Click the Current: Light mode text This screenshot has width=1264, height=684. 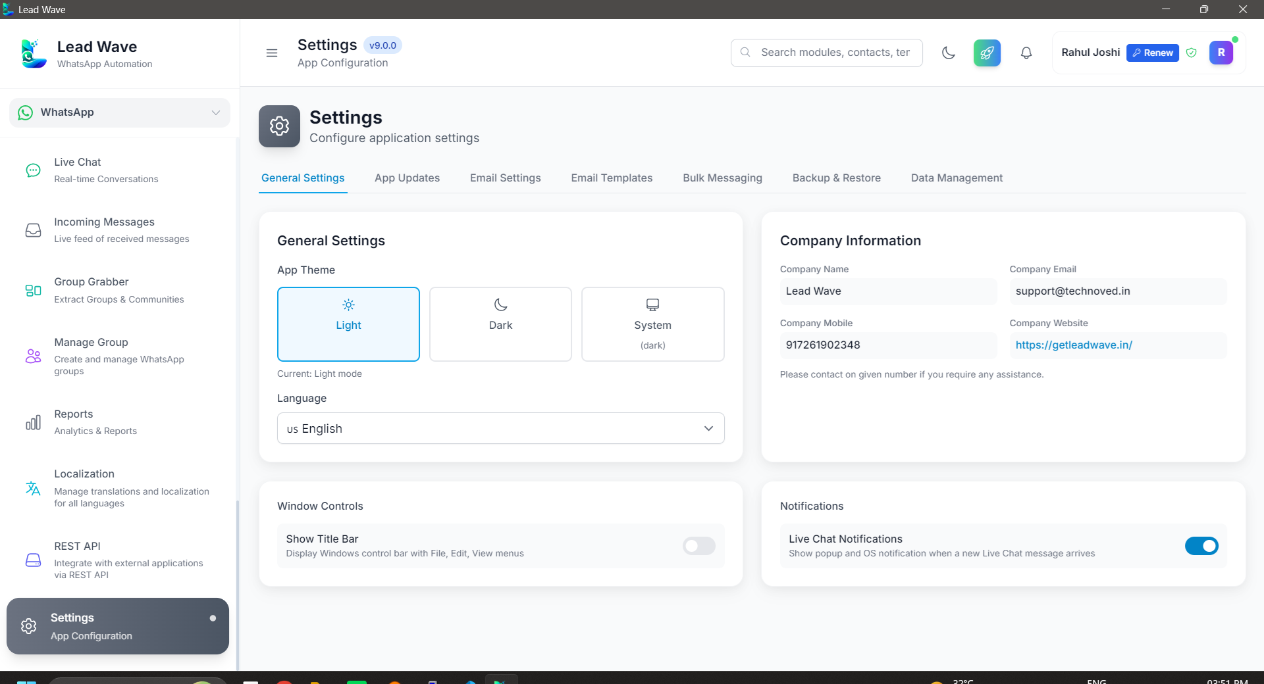pyautogui.click(x=319, y=374)
